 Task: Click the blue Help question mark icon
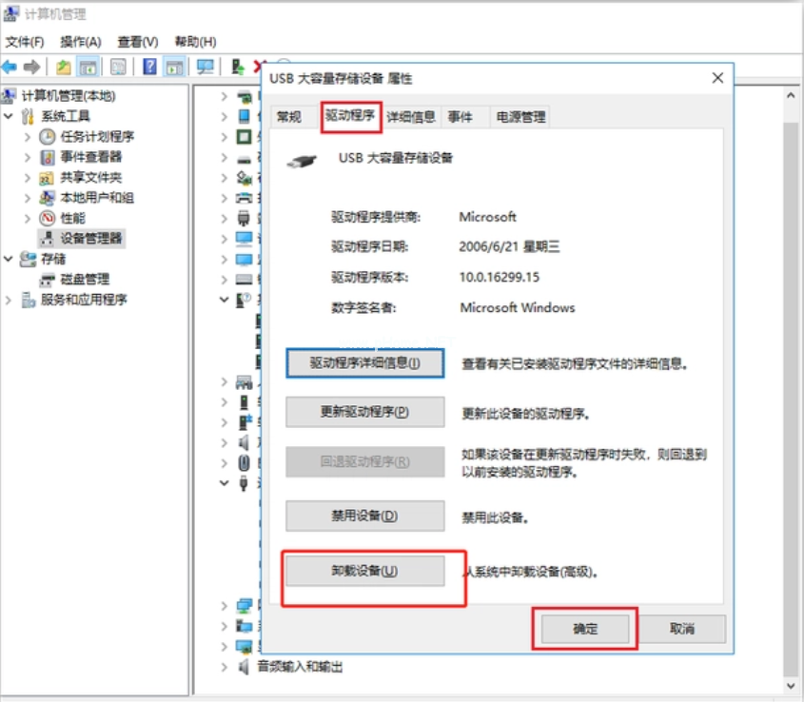coord(149,67)
